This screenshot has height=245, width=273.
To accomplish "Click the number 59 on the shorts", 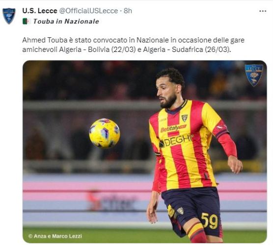I will pyautogui.click(x=210, y=220).
